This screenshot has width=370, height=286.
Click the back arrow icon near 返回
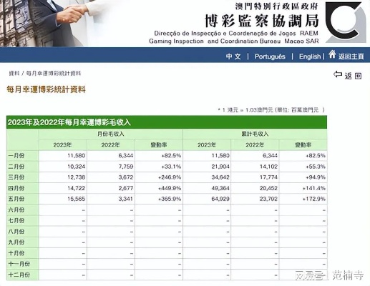(x=338, y=74)
